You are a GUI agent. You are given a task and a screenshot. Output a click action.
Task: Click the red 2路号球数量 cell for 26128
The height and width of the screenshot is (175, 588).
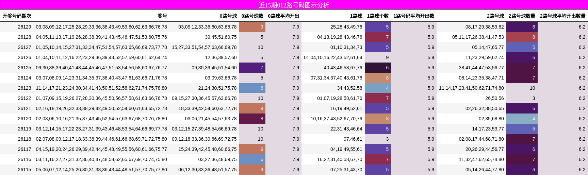point(522,37)
